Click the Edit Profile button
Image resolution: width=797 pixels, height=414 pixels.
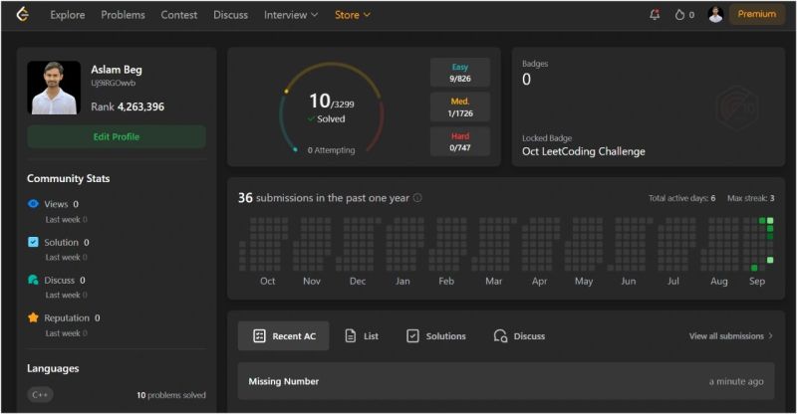[x=117, y=136]
